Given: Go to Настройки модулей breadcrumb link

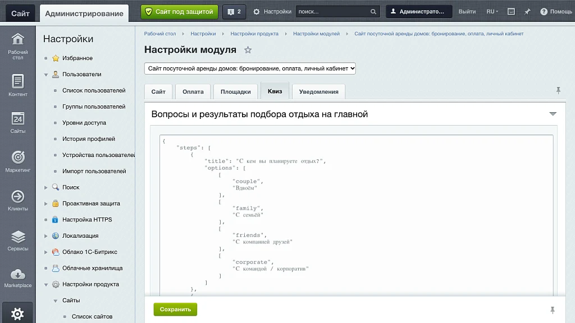Looking at the screenshot, I should (317, 34).
